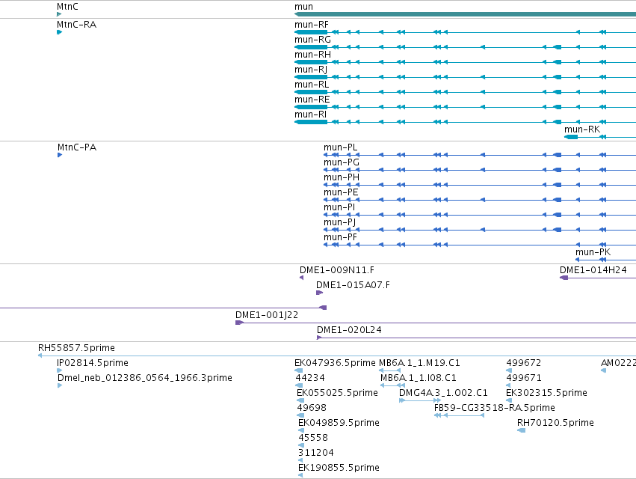This screenshot has width=636, height=479.
Task: Select the MtnC-RA transcript label
Action: point(77,25)
